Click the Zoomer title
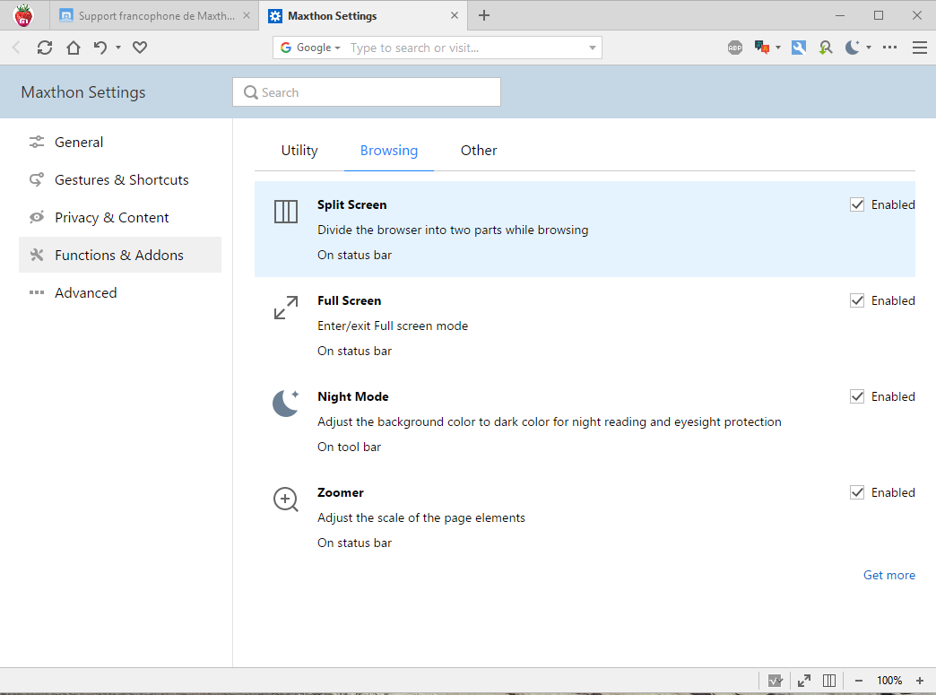 [x=341, y=492]
